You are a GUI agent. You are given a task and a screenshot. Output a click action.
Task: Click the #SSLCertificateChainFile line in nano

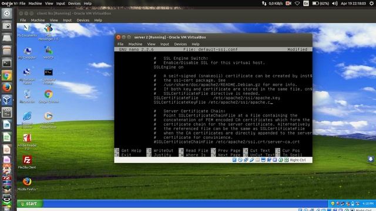click(x=227, y=142)
